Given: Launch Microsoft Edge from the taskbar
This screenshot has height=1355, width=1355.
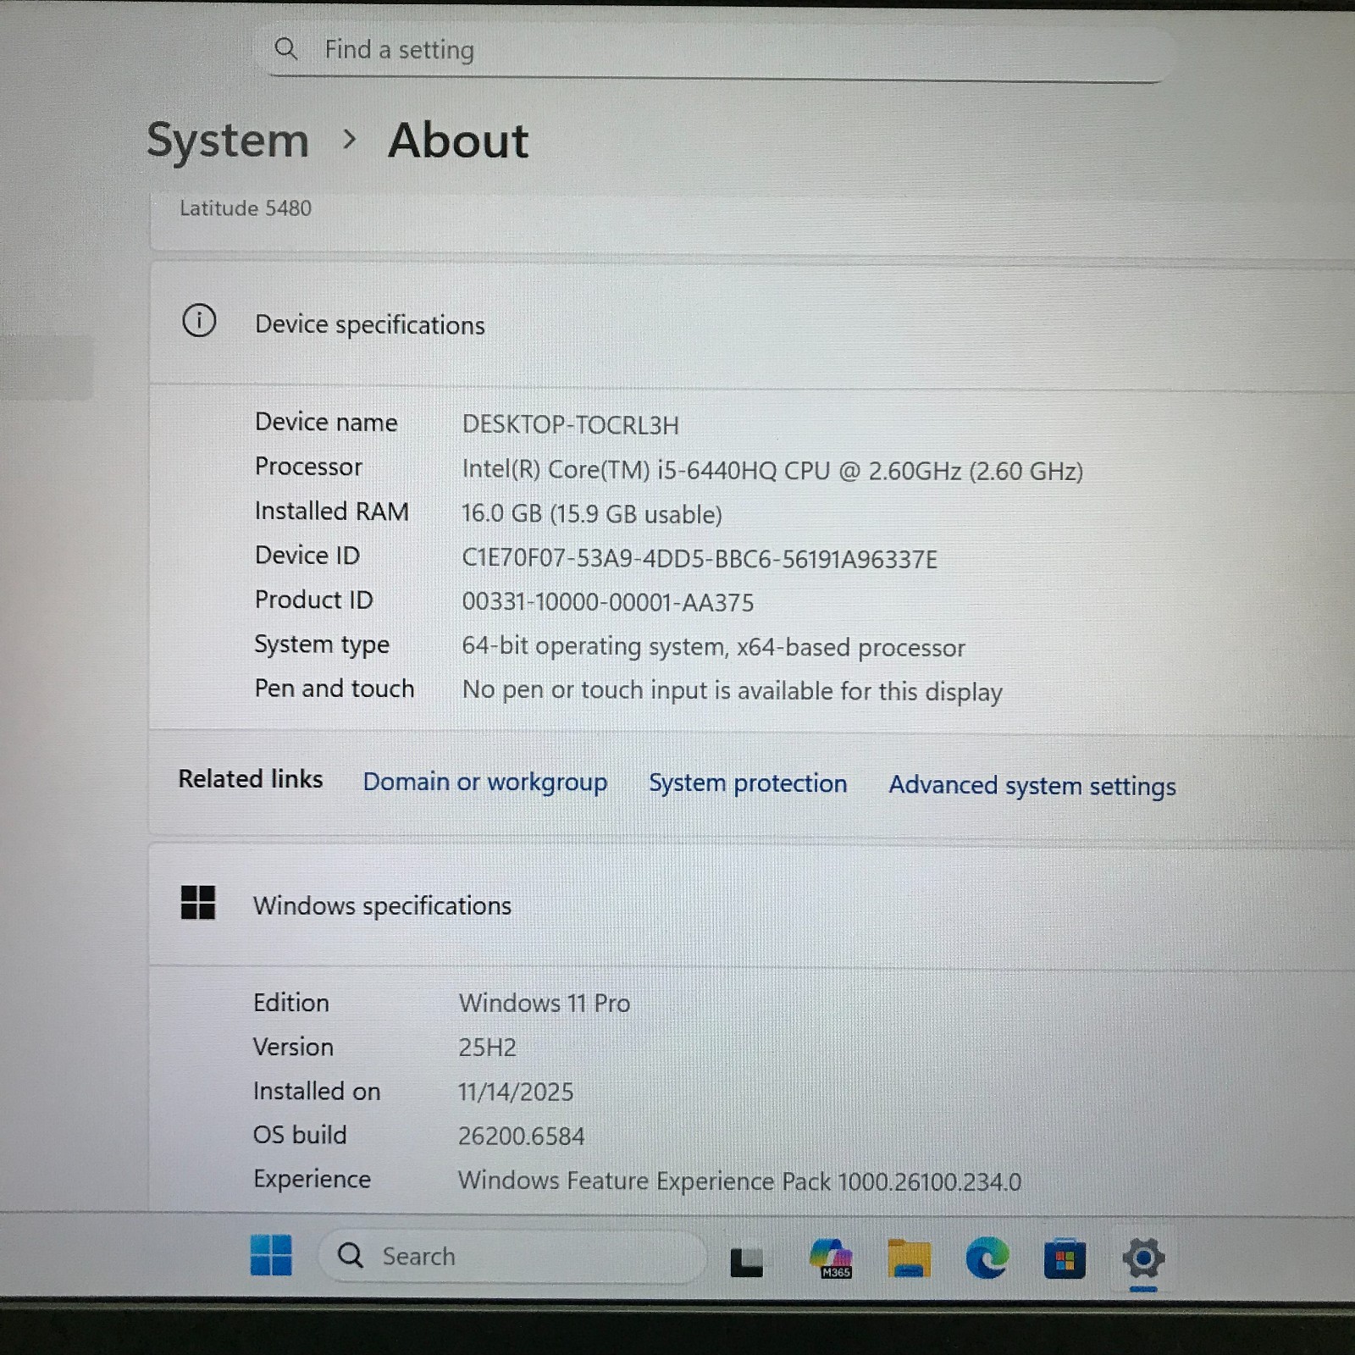Looking at the screenshot, I should pyautogui.click(x=987, y=1258).
